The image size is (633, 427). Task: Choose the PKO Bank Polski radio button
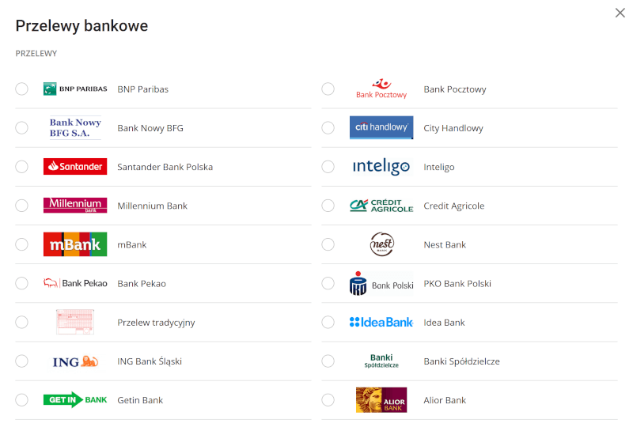click(328, 283)
